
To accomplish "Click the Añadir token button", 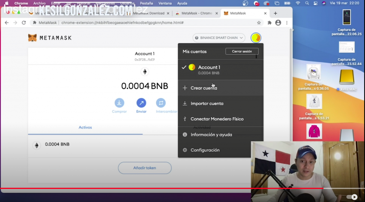I will (145, 168).
